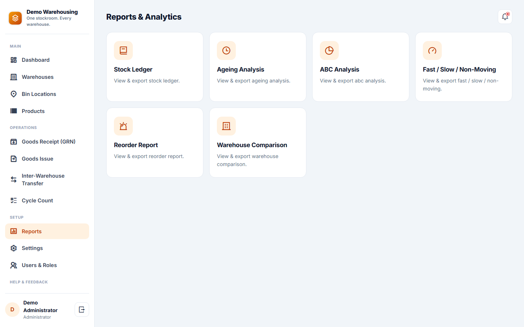Open the Fast / Slow / Non-Moving title

pos(459,69)
